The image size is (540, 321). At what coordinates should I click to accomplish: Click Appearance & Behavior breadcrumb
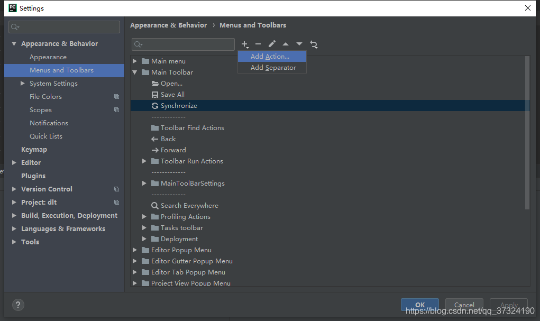(168, 25)
